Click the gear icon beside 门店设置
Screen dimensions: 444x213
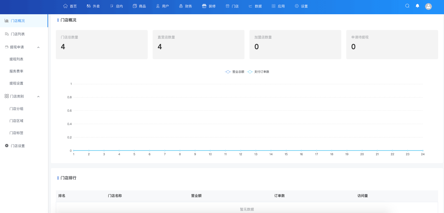[7, 146]
